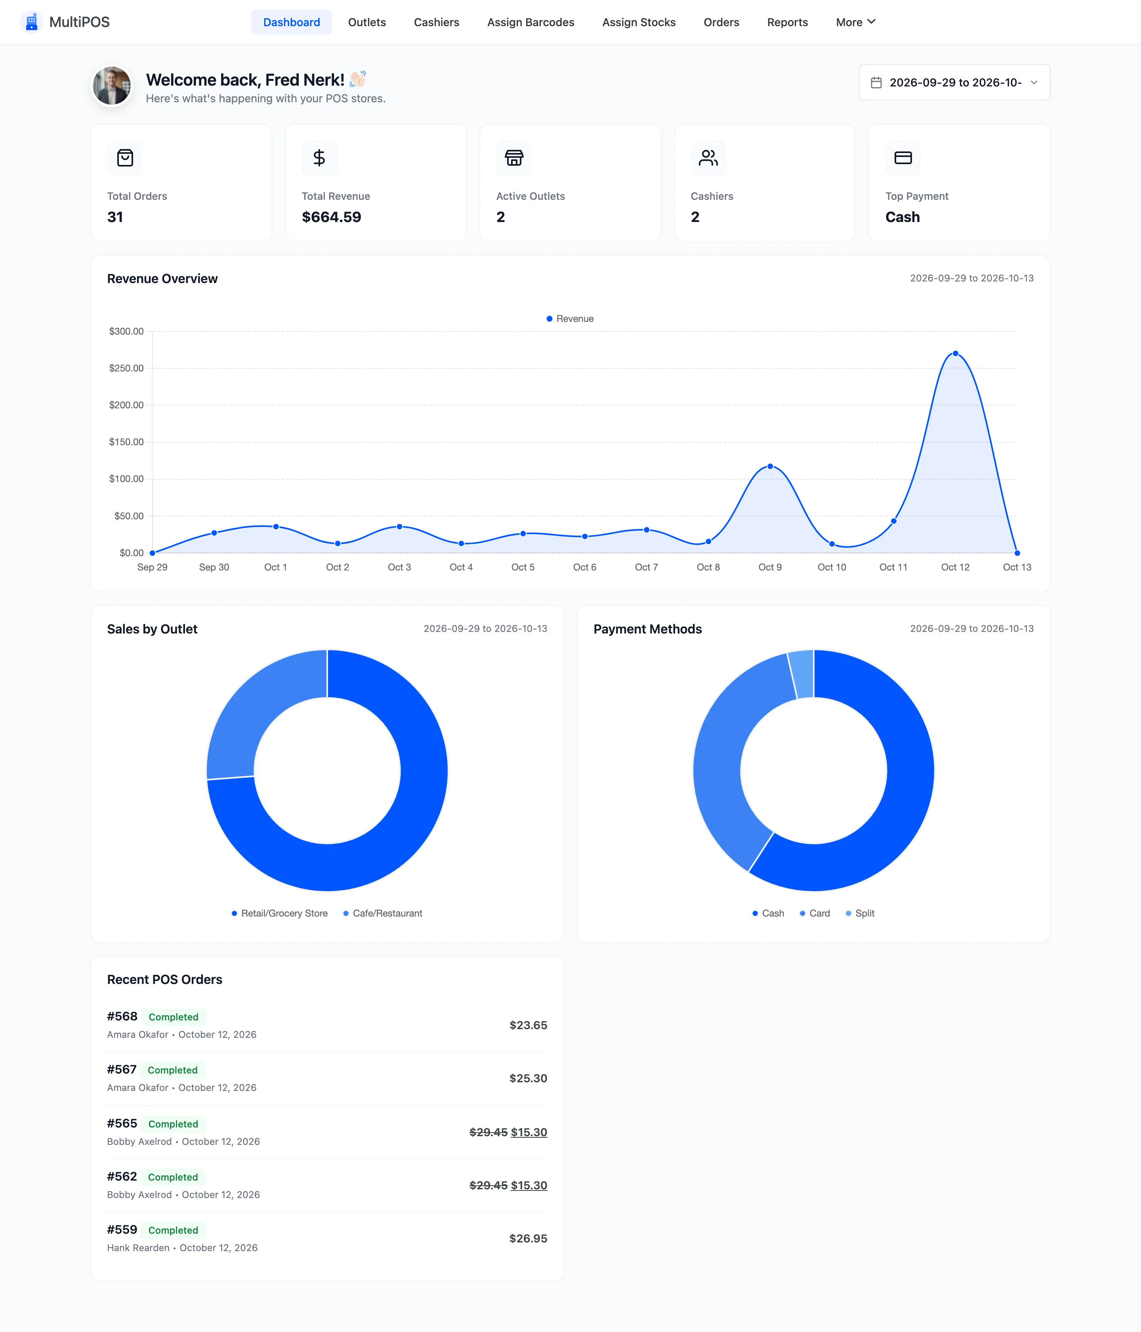The width and height of the screenshot is (1141, 1332).
Task: Open the Cashiers page
Action: click(x=436, y=22)
